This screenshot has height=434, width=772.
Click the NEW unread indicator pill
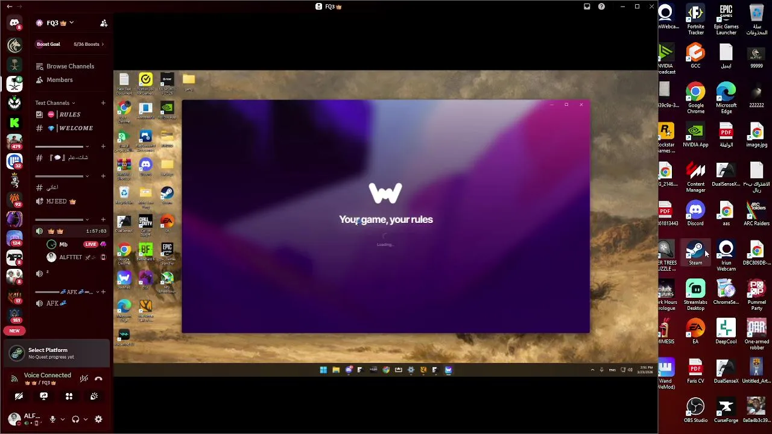14,330
